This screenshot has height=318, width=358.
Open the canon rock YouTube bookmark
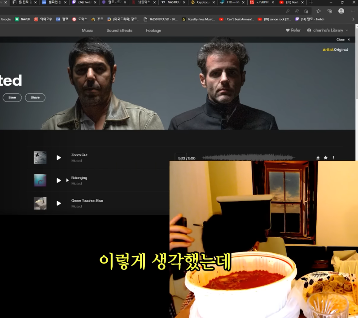275,19
